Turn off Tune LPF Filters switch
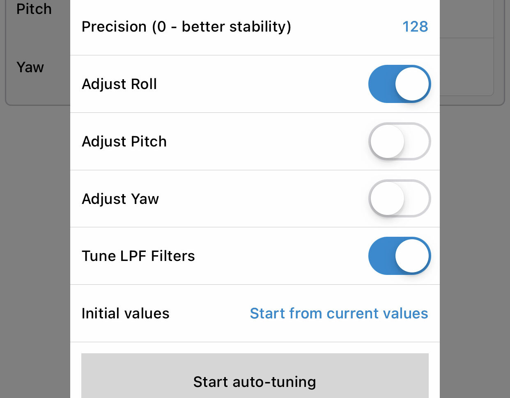The width and height of the screenshot is (510, 398). pyautogui.click(x=399, y=256)
